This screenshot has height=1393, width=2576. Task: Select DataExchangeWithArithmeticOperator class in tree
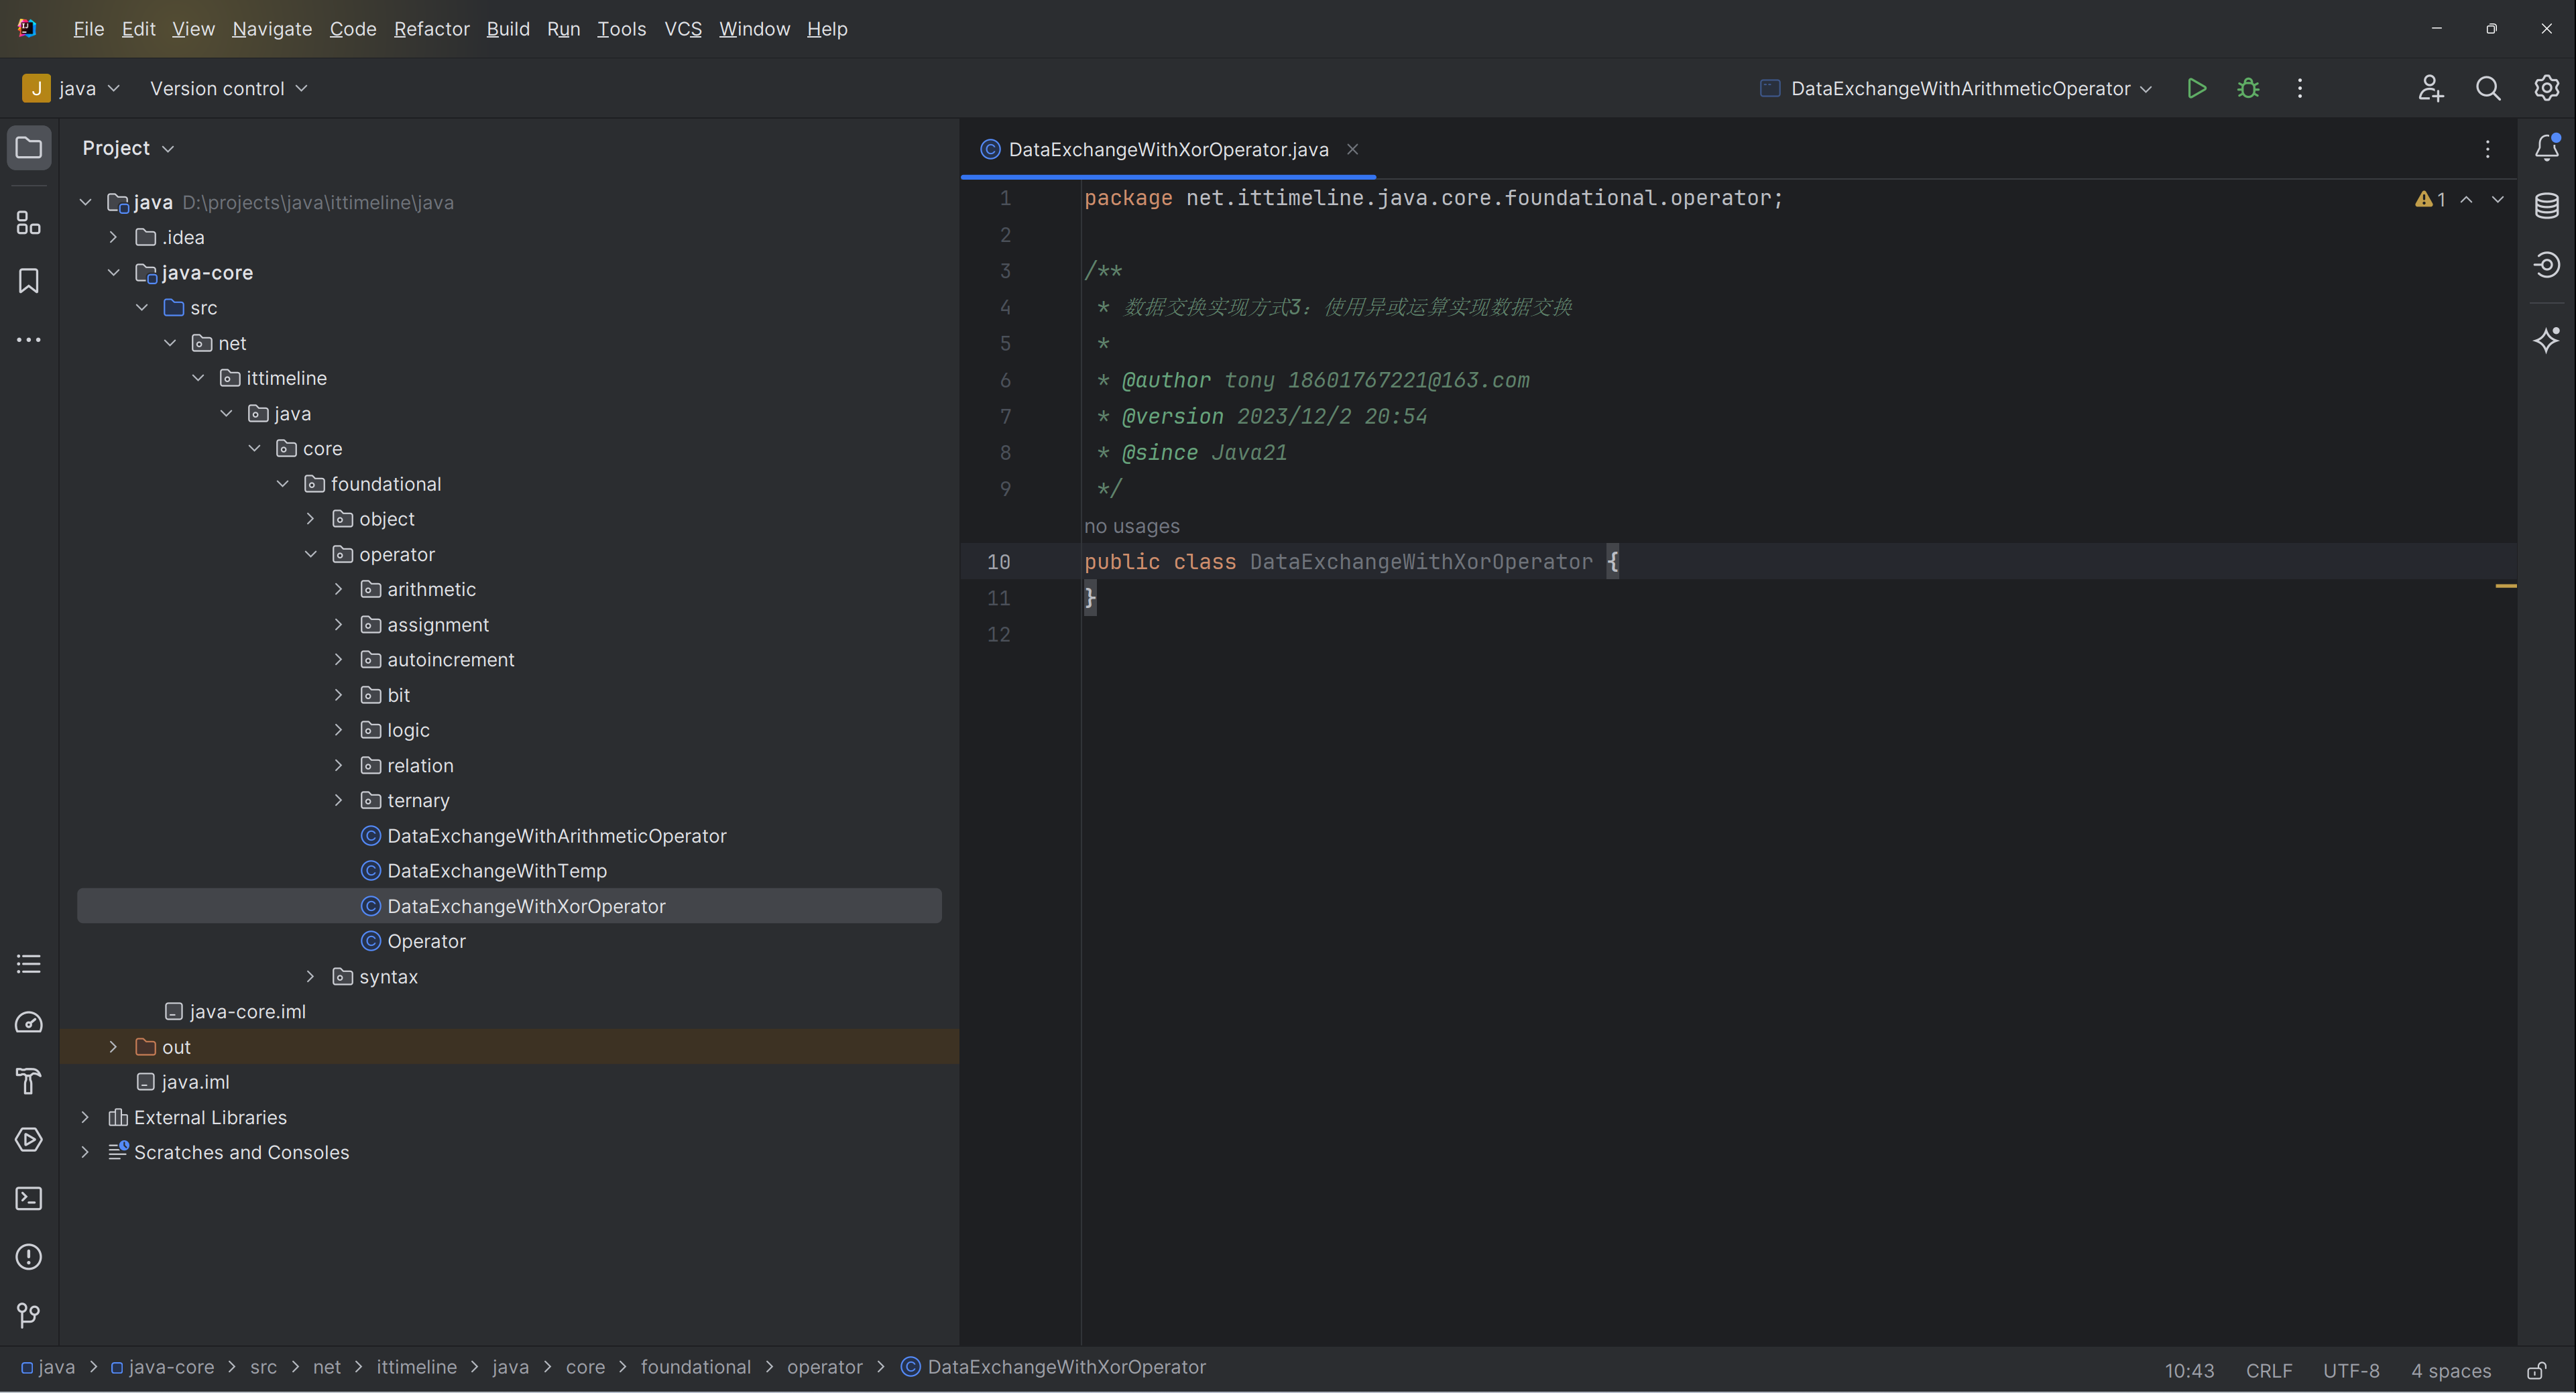(x=556, y=836)
